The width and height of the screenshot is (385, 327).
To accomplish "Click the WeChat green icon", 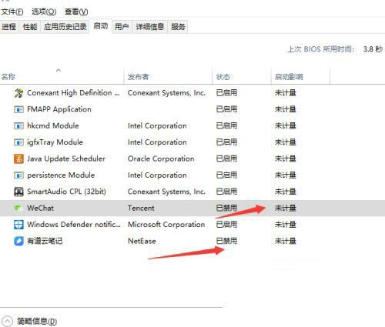I will pyautogui.click(x=18, y=208).
